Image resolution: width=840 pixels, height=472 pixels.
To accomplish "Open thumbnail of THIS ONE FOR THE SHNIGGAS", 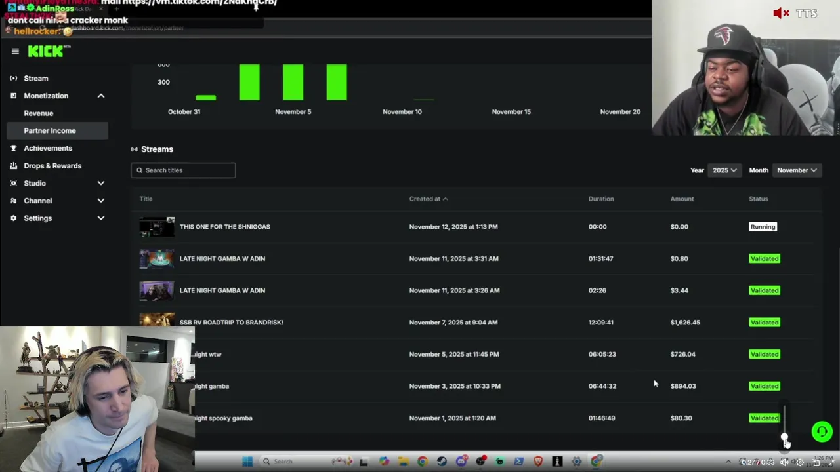I will (157, 227).
